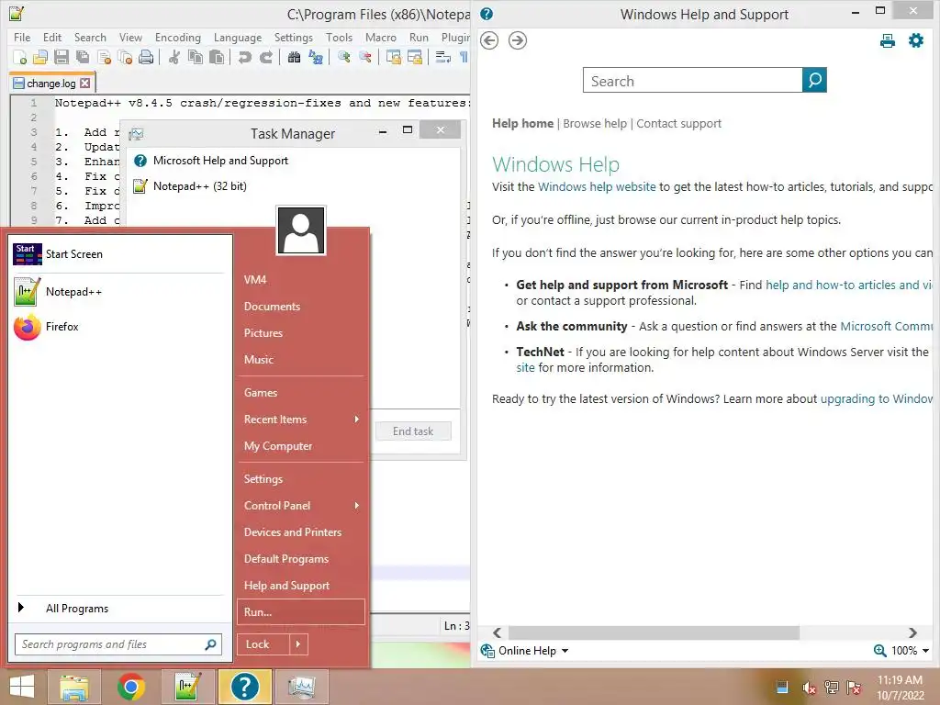Click Find binoculars icon in Notepad++

pos(294,58)
